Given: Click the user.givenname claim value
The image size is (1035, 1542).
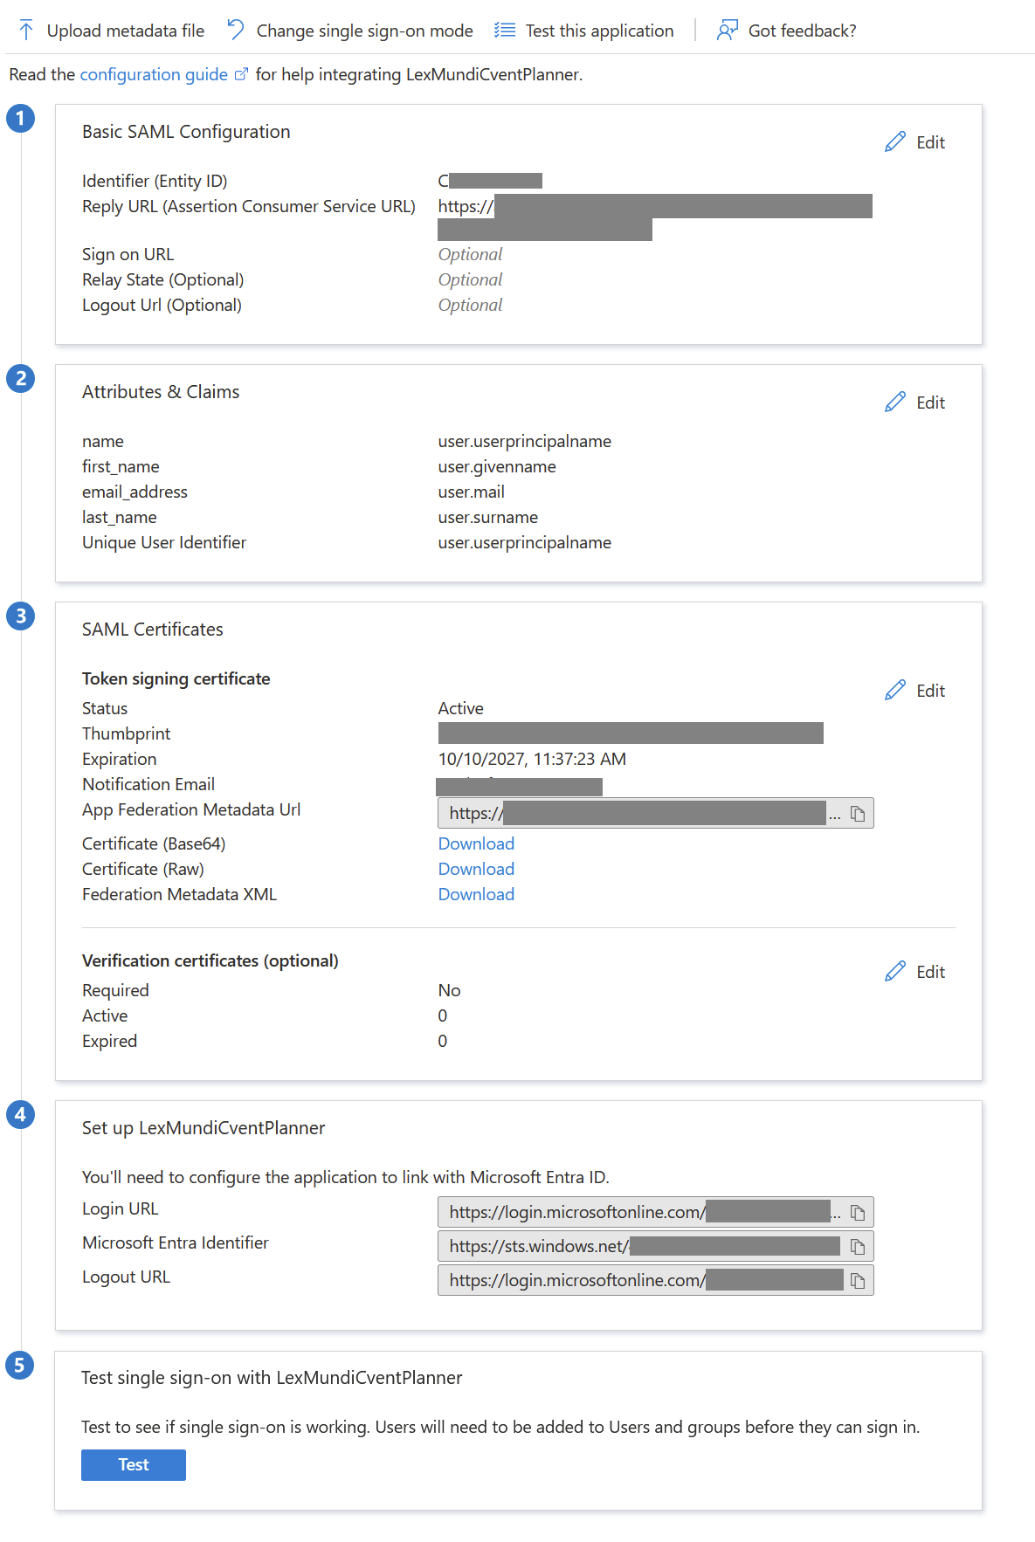Looking at the screenshot, I should click(x=497, y=466).
